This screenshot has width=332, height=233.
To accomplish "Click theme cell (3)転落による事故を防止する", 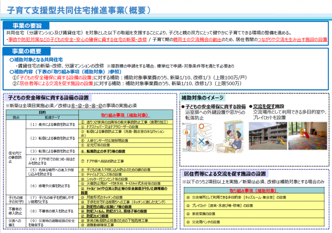I will pyautogui.click(x=52, y=151).
